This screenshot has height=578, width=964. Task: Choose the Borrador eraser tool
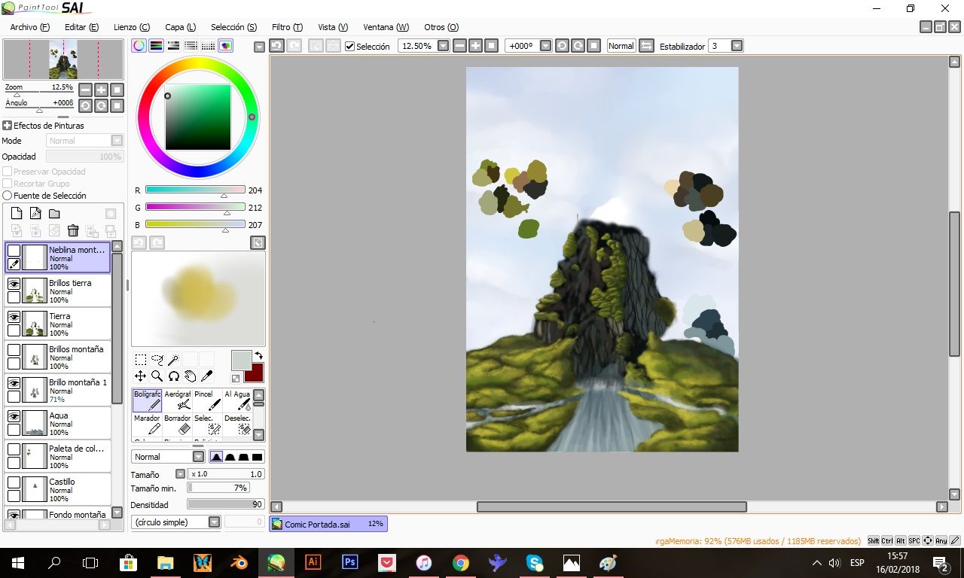[178, 424]
